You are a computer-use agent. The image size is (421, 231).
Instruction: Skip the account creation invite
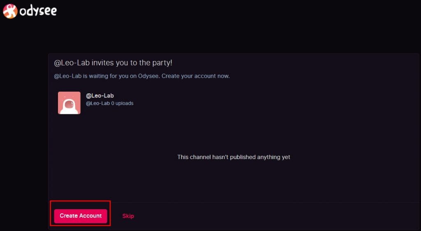(128, 216)
